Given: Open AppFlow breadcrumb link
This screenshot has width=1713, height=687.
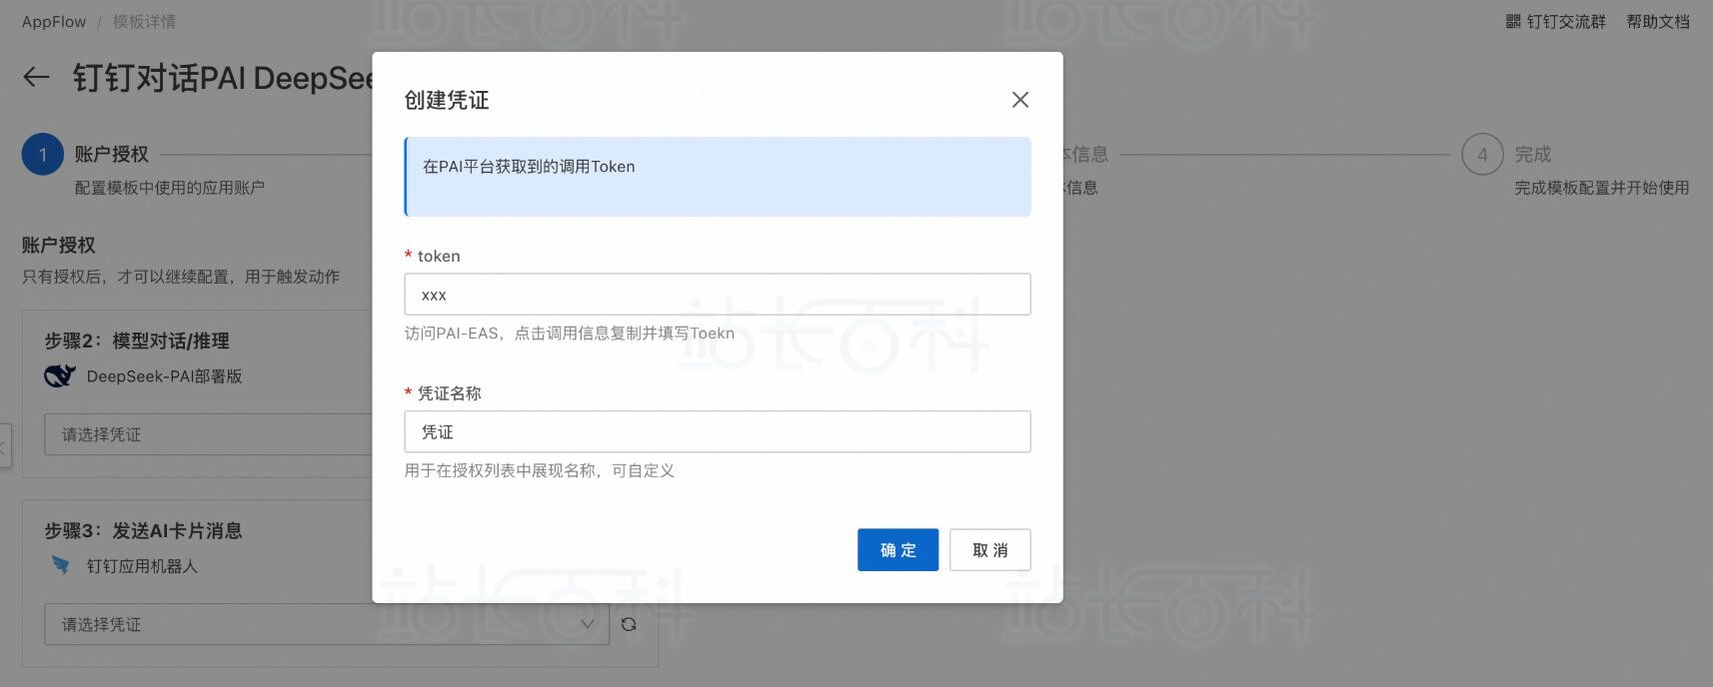Looking at the screenshot, I should tap(54, 22).
